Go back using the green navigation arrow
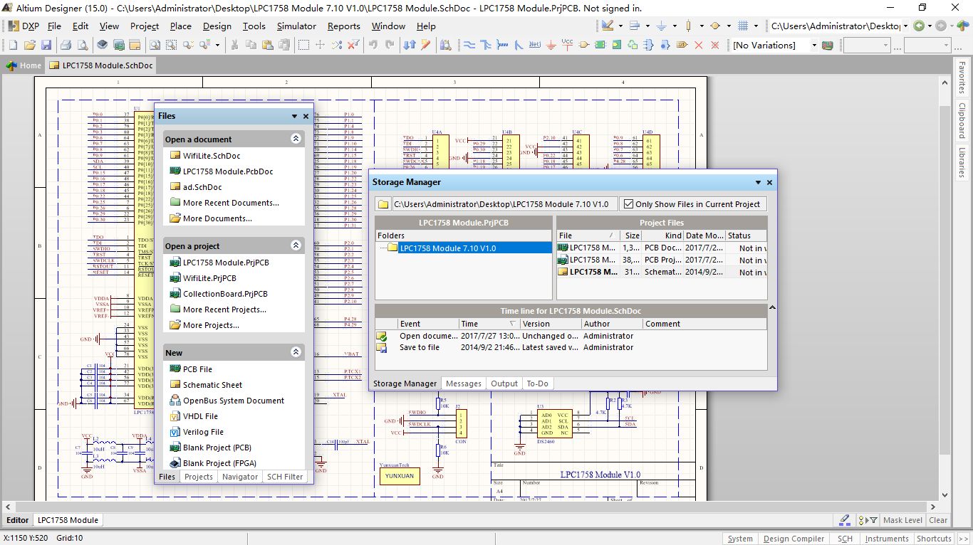 [x=919, y=26]
